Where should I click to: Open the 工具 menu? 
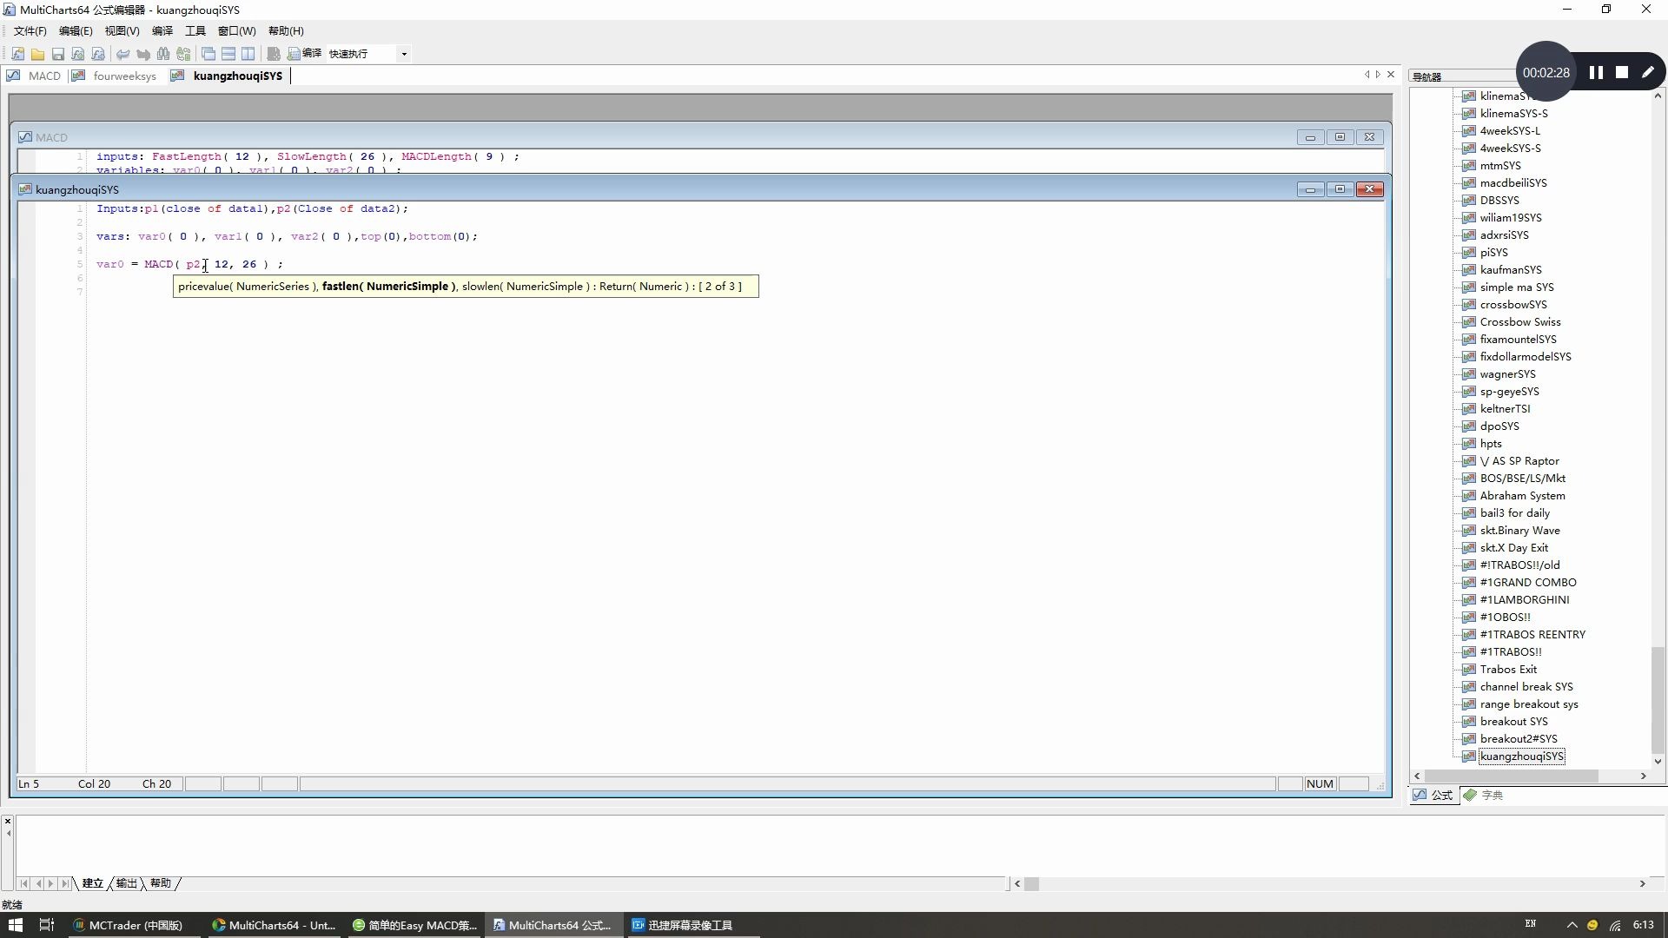[x=195, y=30]
